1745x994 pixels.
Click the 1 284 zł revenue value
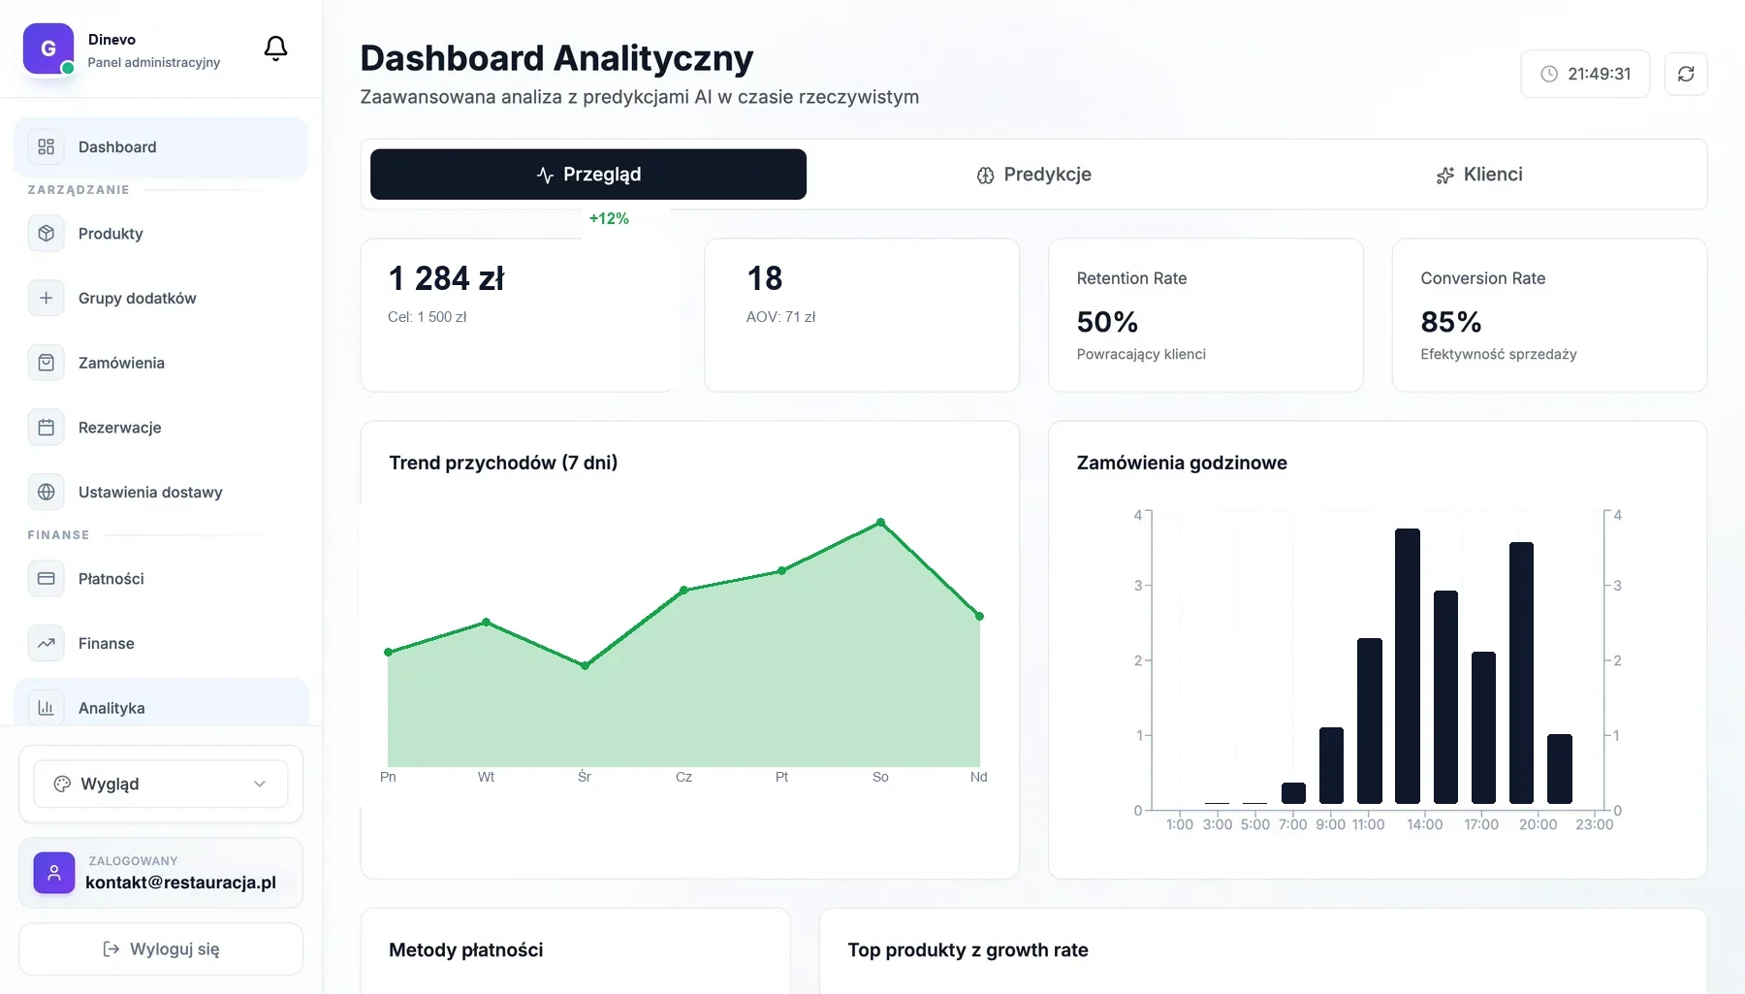pyautogui.click(x=446, y=279)
